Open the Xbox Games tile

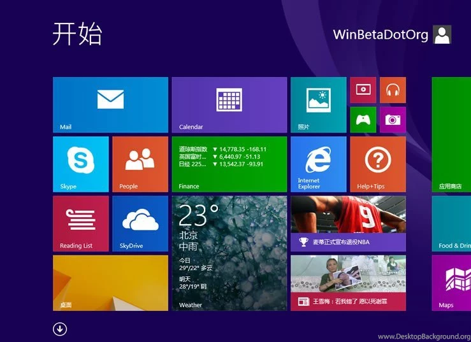point(363,120)
